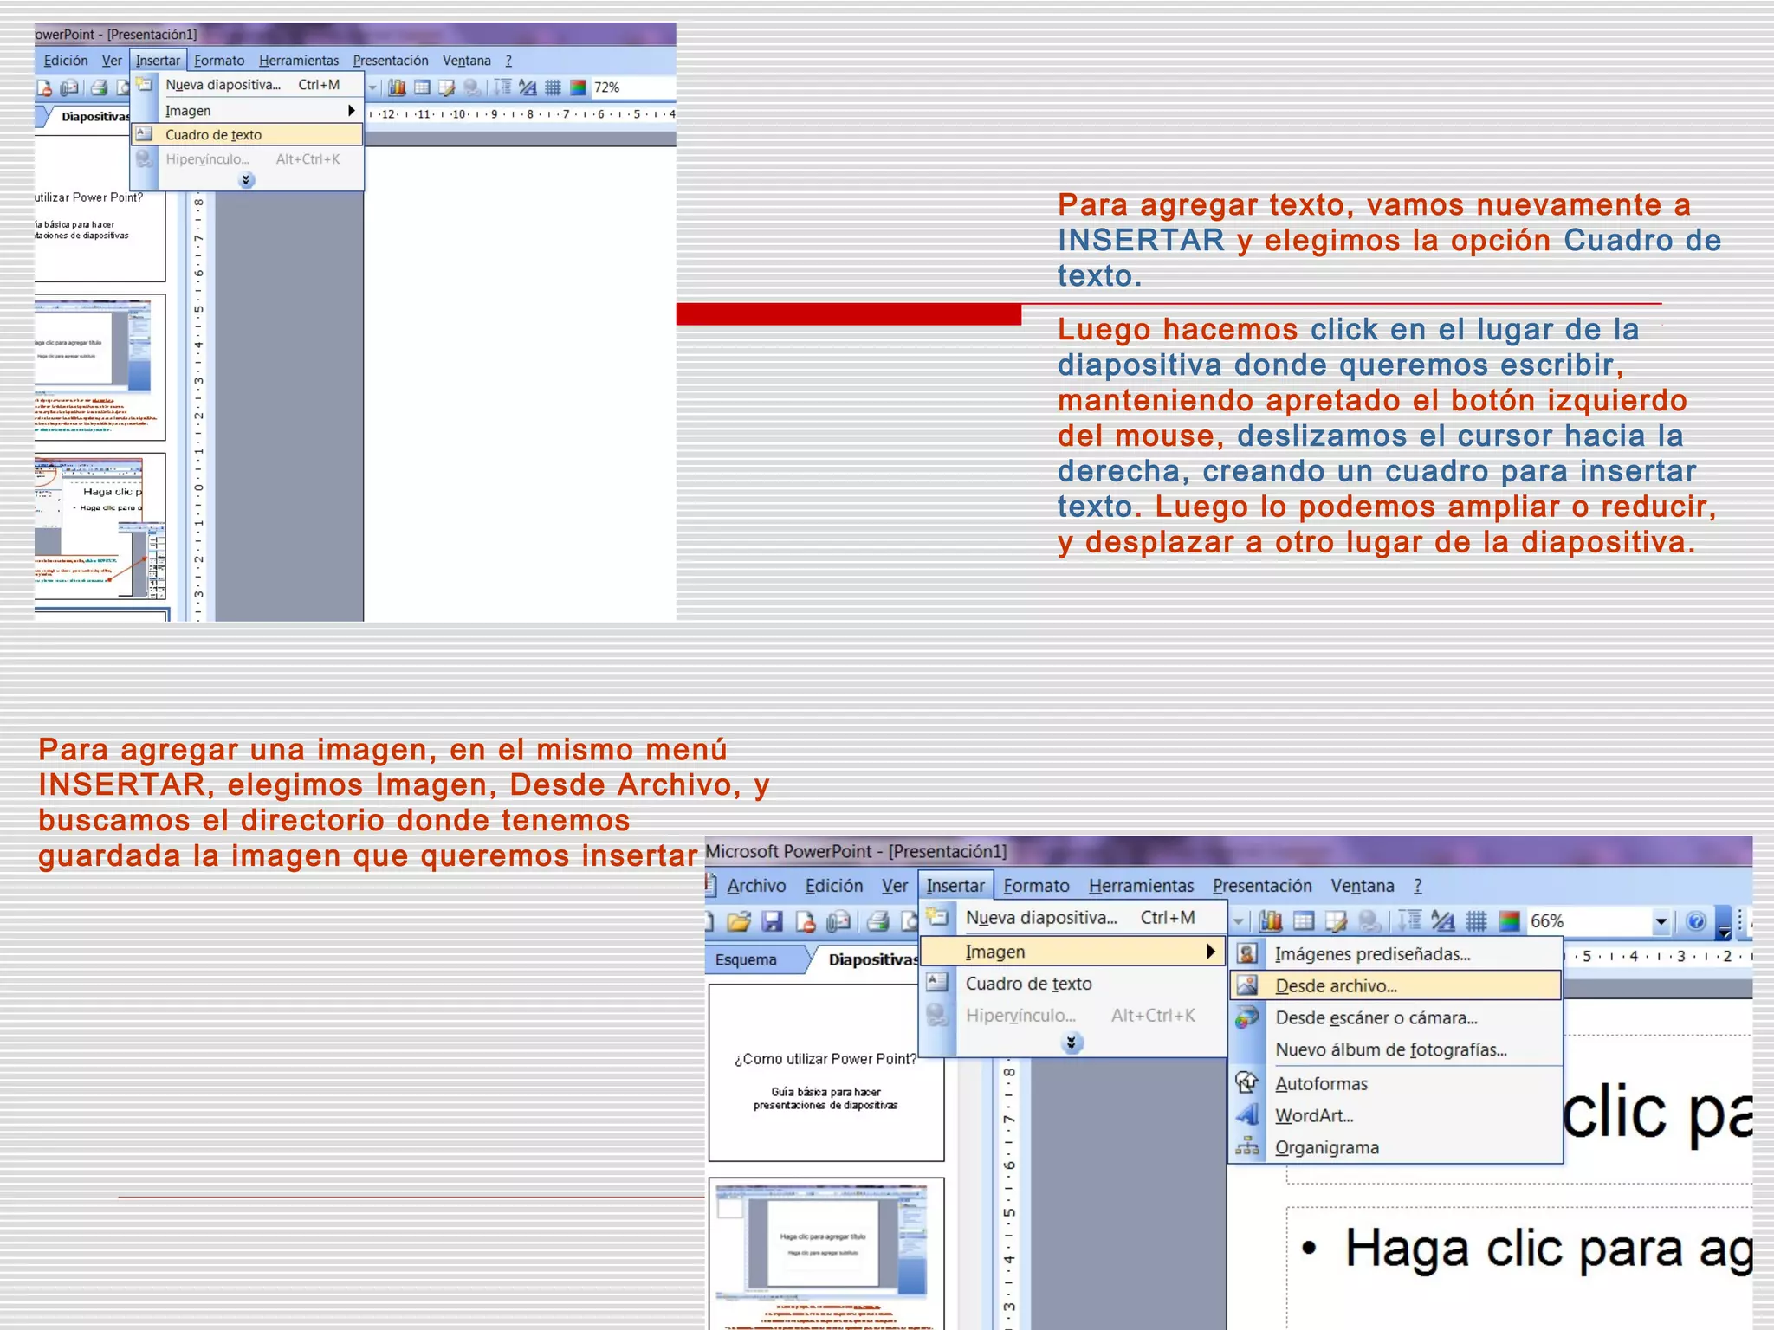Click Show Formatting icon in upper PowerPoint toolbar
1774x1330 pixels.
(528, 87)
